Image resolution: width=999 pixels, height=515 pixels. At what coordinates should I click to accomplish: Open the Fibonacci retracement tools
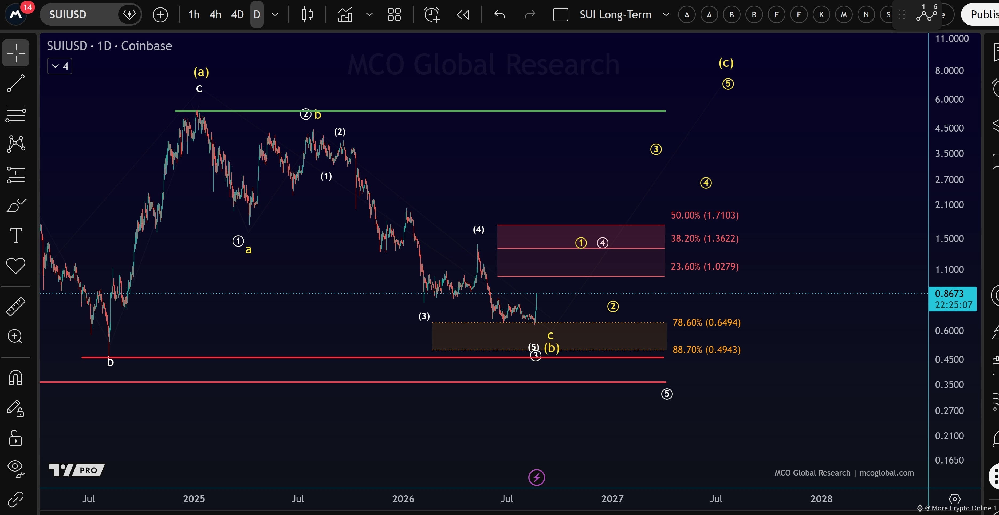16,114
